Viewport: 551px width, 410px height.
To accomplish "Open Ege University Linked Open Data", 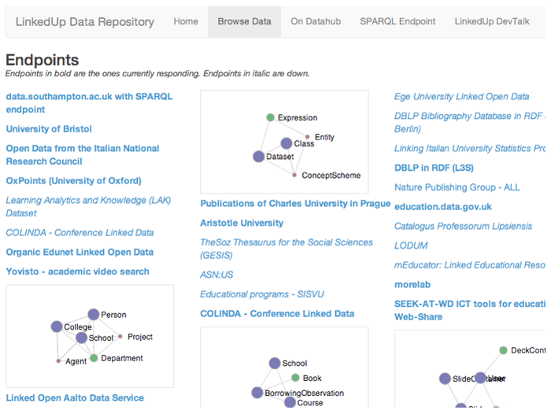I will [x=462, y=97].
